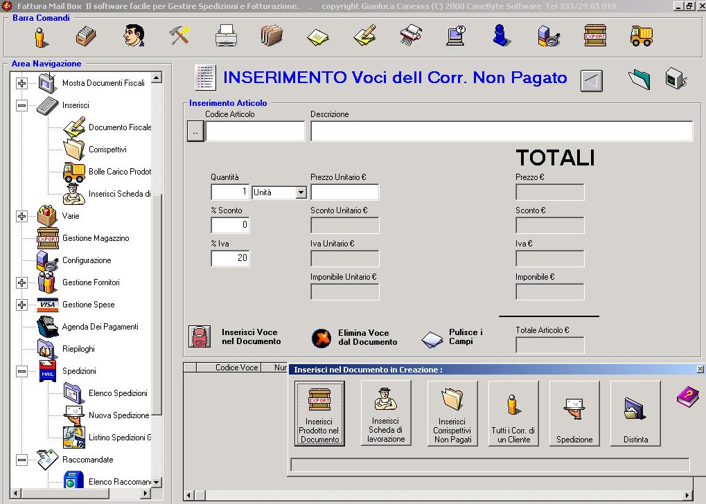Click the yellow delivery truck toolbar icon
This screenshot has width=706, height=504.
coord(641,35)
